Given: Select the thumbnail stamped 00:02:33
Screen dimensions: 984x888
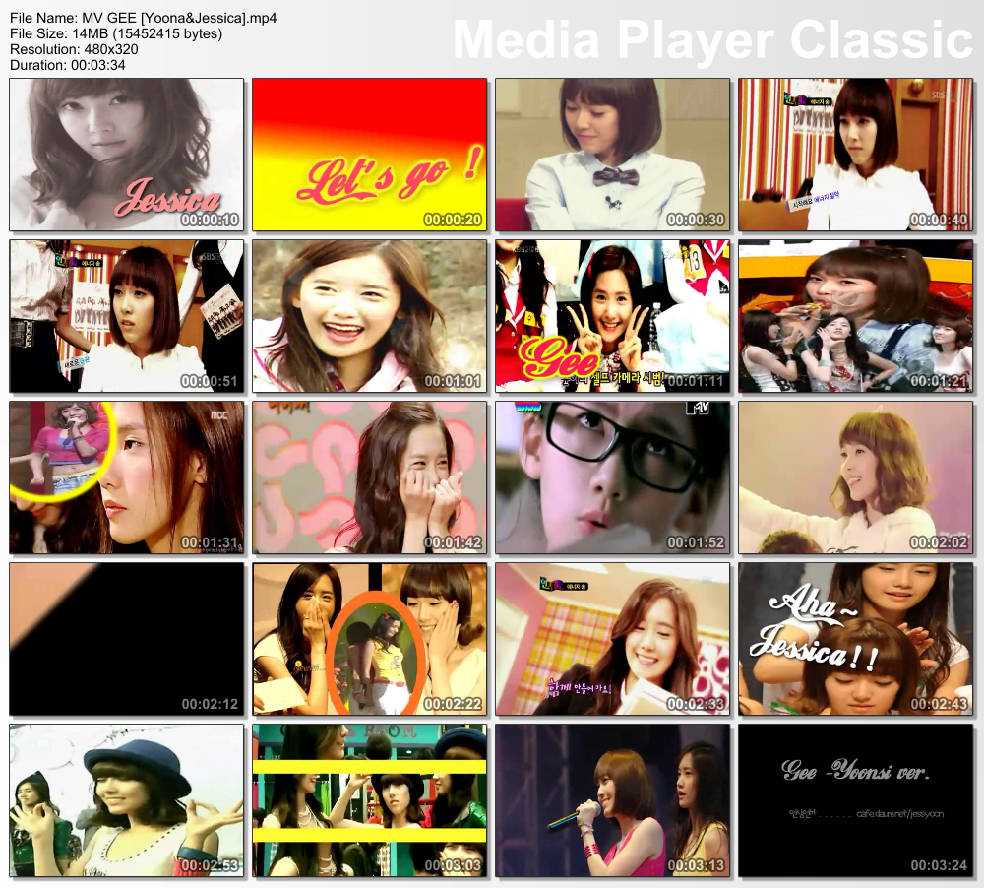Looking at the screenshot, I should 612,639.
